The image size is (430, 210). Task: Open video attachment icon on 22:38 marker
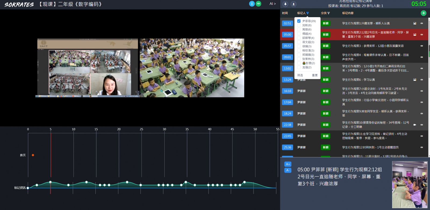415,125
